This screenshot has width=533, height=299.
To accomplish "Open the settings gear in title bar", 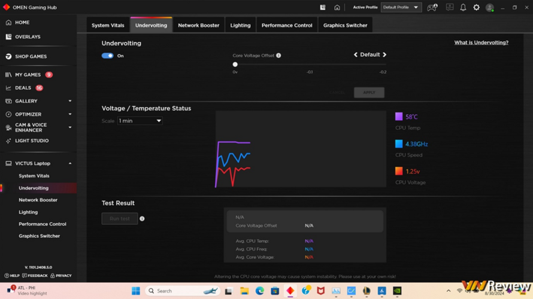I will click(476, 7).
